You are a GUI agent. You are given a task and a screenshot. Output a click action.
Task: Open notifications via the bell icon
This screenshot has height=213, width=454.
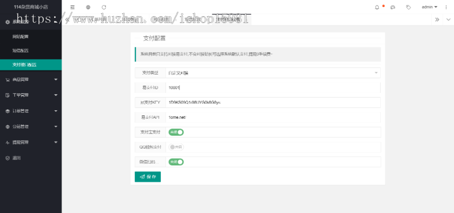[377, 7]
